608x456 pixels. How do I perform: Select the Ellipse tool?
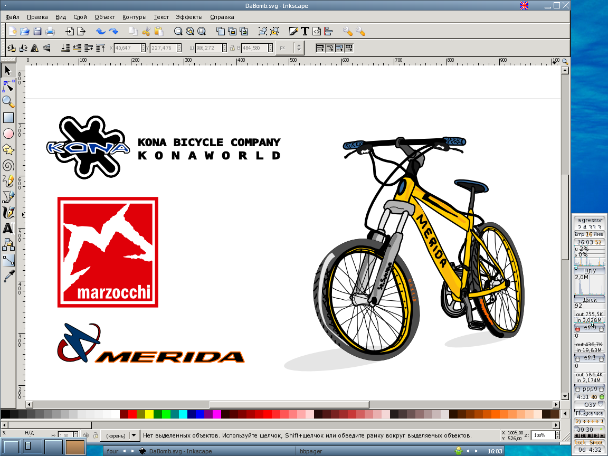(8, 134)
